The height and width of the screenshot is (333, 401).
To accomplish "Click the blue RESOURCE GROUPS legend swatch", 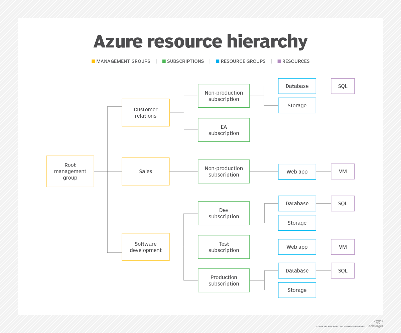I will pos(217,61).
